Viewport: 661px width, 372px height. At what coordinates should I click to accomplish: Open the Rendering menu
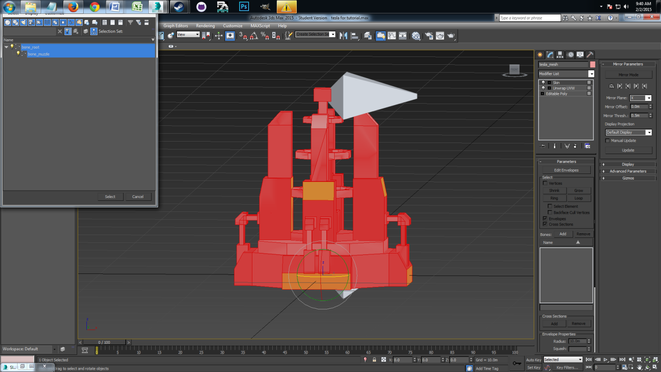click(205, 26)
